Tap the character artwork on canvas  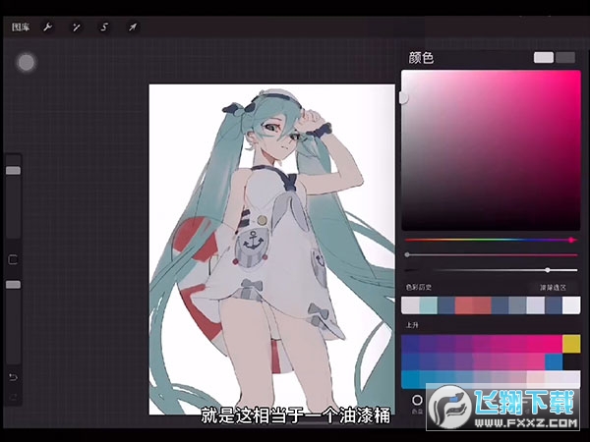pyautogui.click(x=271, y=249)
